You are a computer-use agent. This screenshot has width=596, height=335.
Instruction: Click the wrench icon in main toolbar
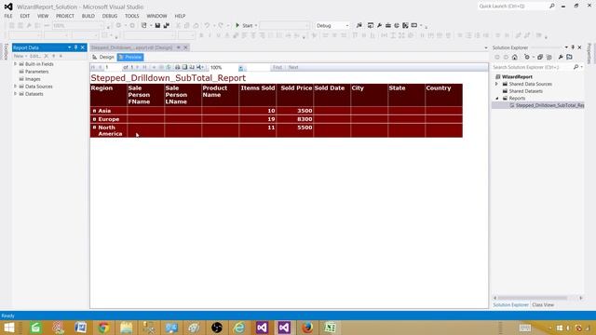379,25
